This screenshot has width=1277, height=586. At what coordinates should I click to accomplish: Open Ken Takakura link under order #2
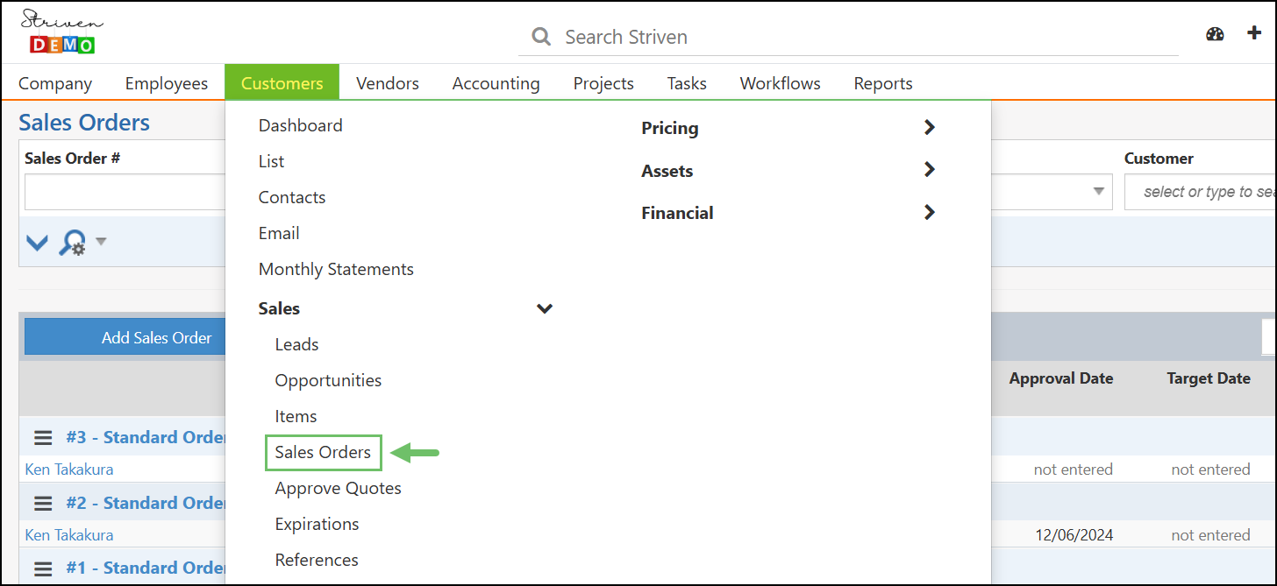pyautogui.click(x=69, y=535)
